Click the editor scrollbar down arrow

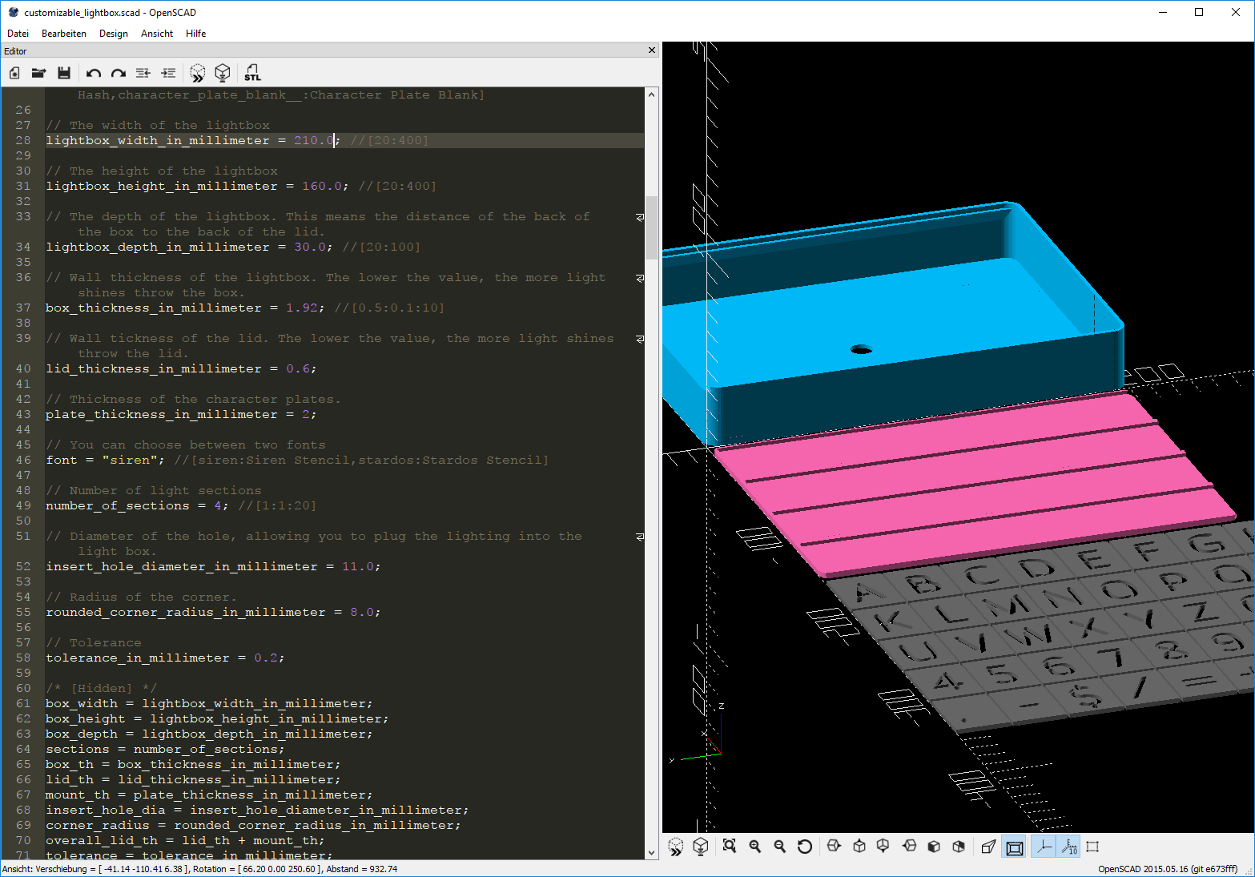(x=651, y=853)
